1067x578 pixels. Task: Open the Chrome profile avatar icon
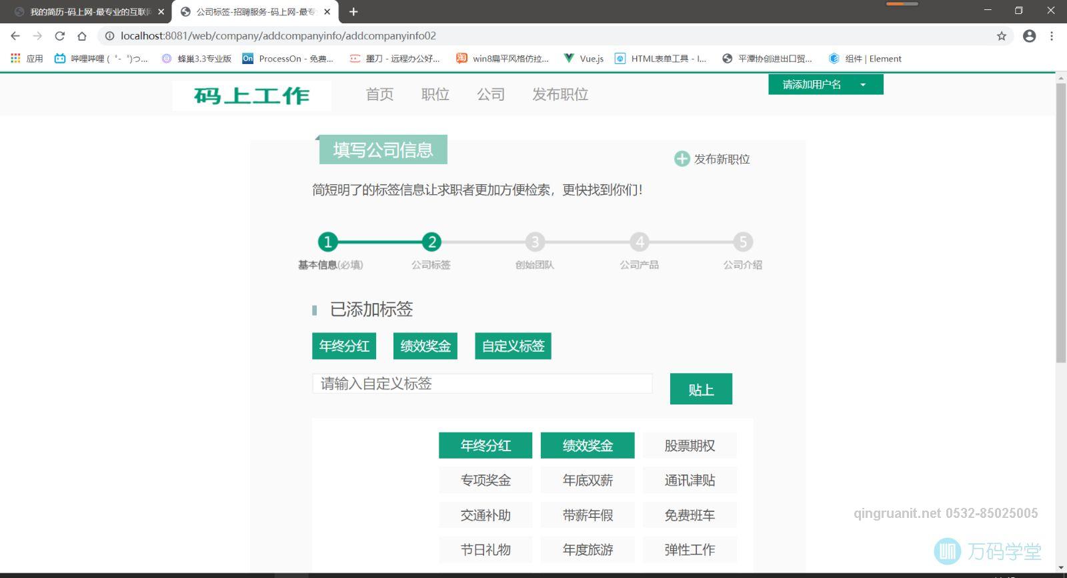[x=1030, y=36]
